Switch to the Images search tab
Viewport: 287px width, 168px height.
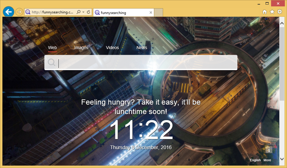tap(81, 48)
